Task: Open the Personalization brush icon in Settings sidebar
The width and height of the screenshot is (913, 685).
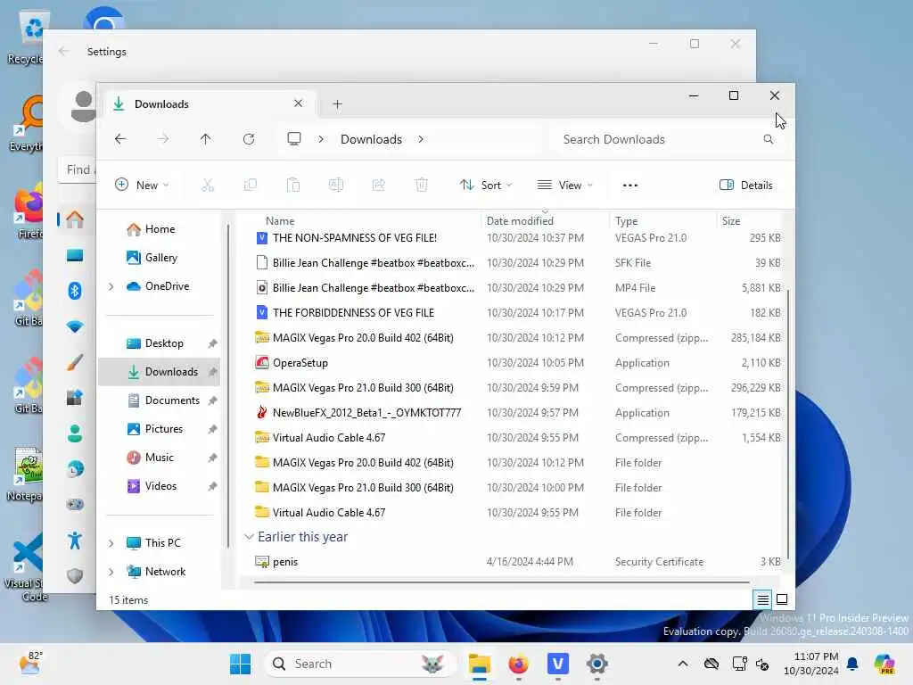Action: click(75, 362)
